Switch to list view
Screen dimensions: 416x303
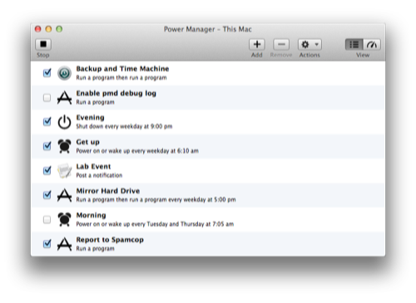pos(354,44)
